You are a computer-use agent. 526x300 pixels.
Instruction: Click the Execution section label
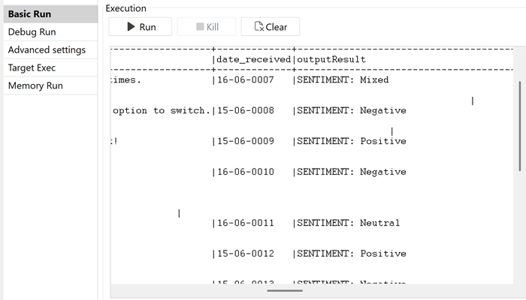tap(125, 8)
